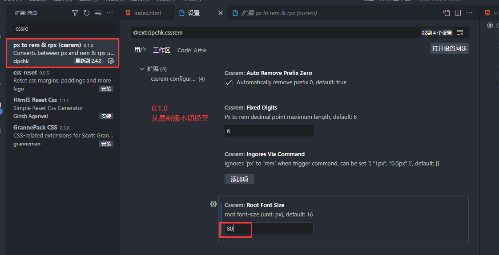Viewport: 499px width, 255px height.
Task: Click Fixed Digits value field
Action: coord(269,131)
